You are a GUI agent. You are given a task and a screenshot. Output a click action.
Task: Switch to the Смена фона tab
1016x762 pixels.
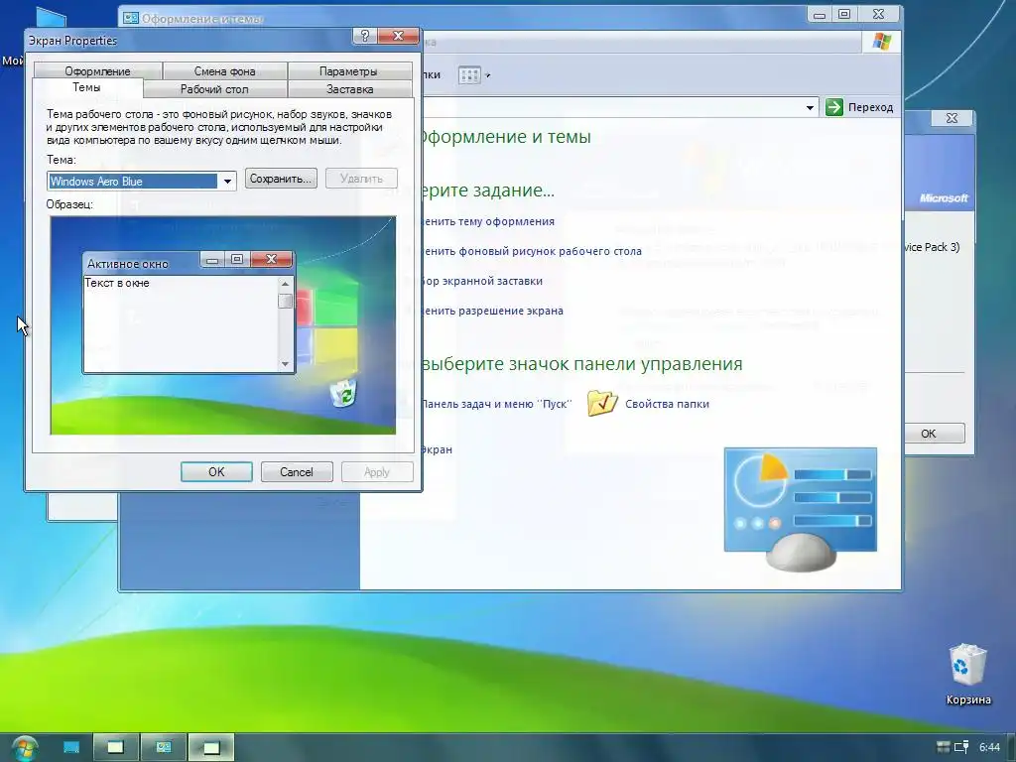click(x=224, y=70)
